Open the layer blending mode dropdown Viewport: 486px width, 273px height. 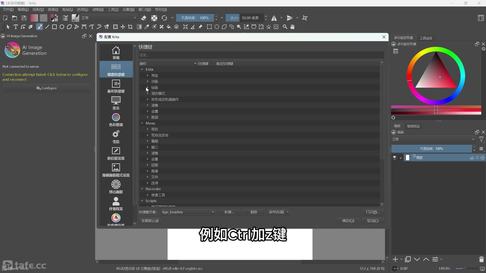(433, 140)
